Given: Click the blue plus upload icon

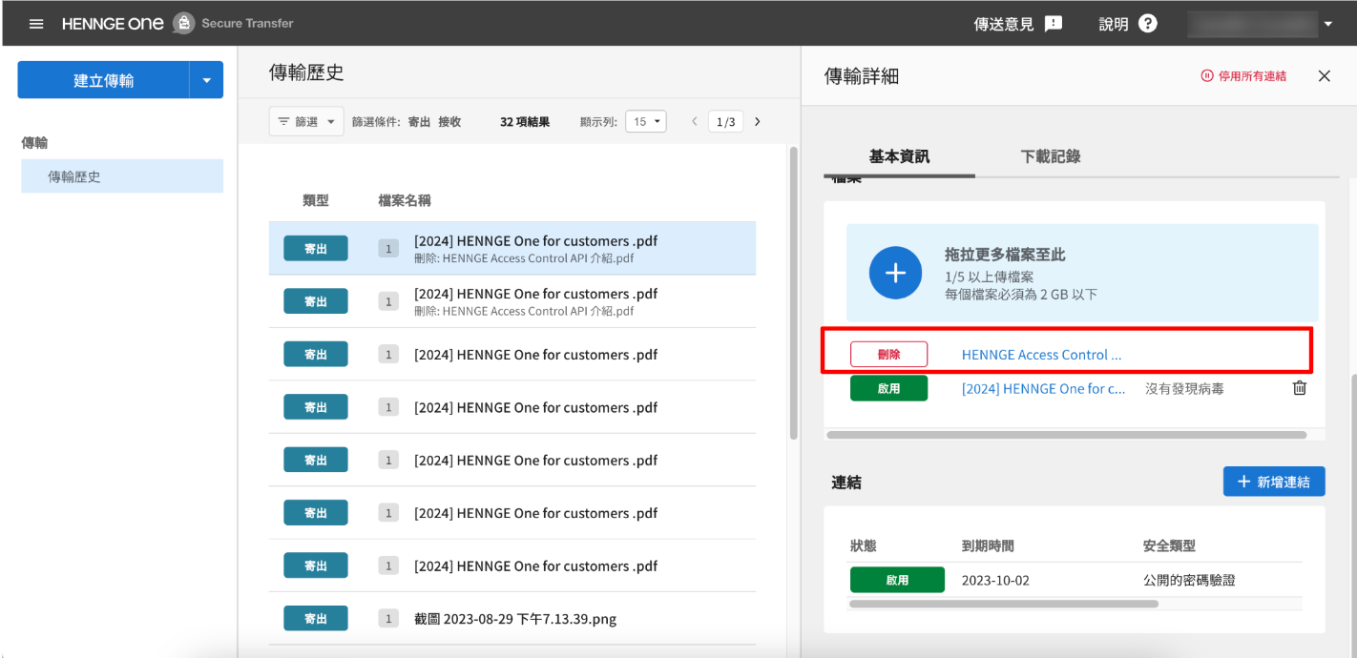Looking at the screenshot, I should click(895, 273).
